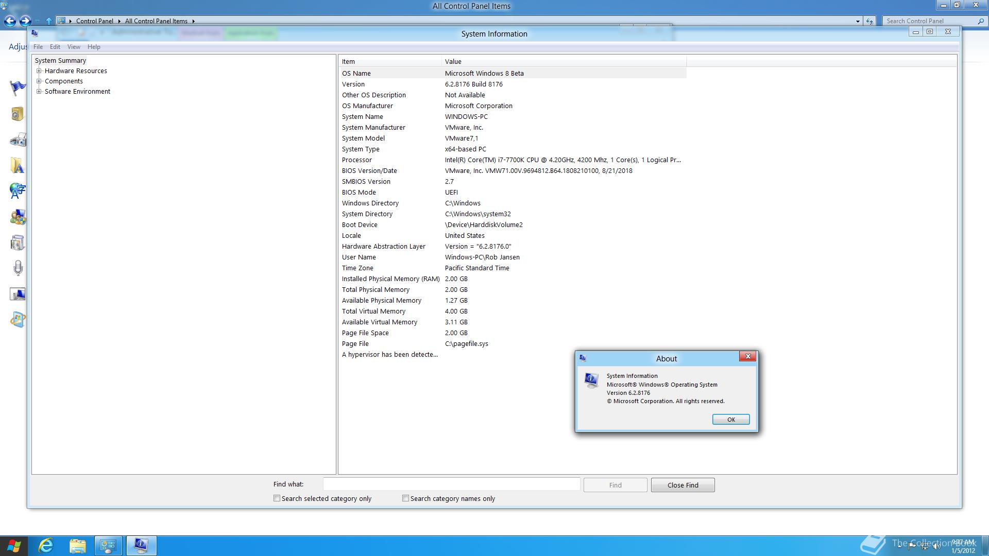The width and height of the screenshot is (989, 556).
Task: Open volume speaker icon in tray
Action: click(937, 546)
